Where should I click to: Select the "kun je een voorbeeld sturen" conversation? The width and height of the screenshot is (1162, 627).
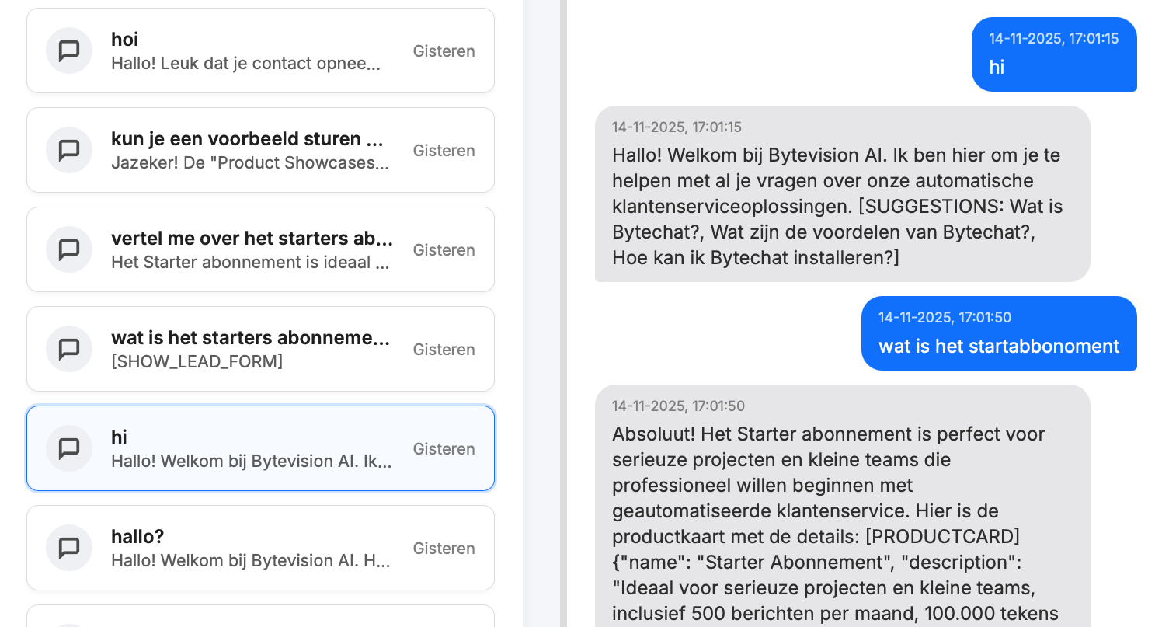[x=260, y=150]
